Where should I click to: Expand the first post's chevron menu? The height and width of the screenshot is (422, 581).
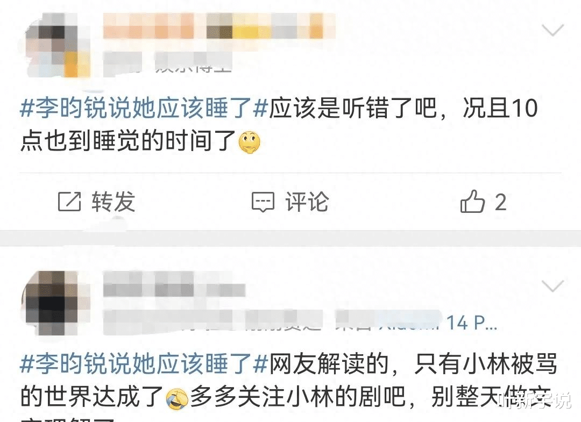coord(552,30)
